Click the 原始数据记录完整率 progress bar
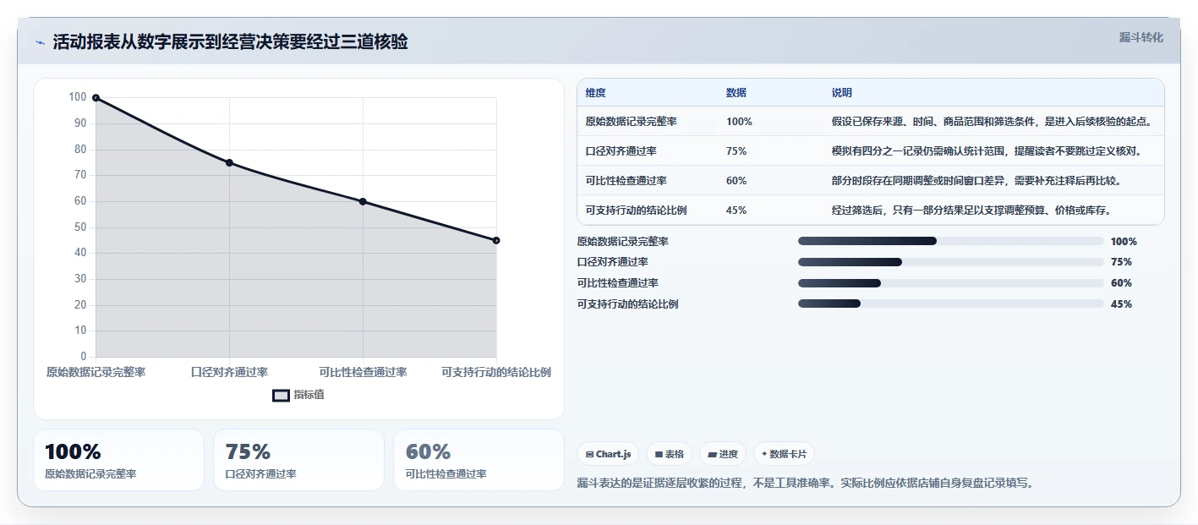 click(951, 241)
